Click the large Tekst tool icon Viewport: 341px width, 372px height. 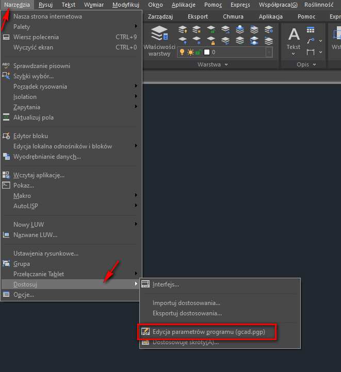tap(294, 35)
